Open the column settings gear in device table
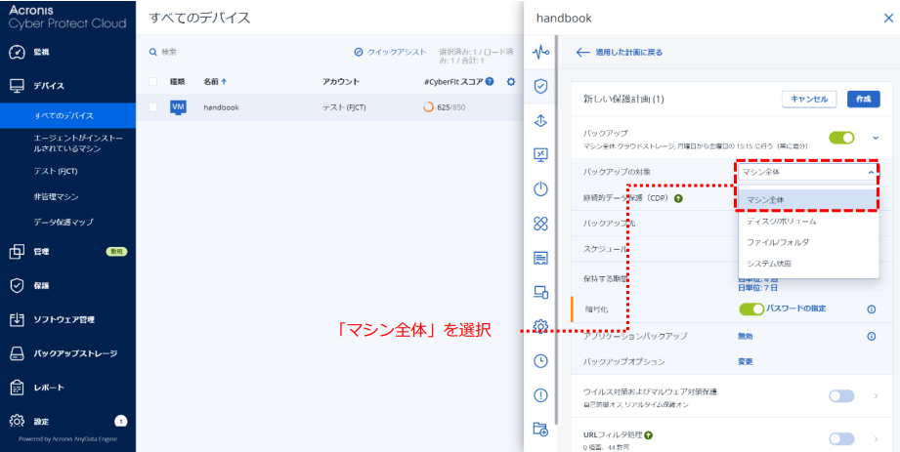 [510, 82]
